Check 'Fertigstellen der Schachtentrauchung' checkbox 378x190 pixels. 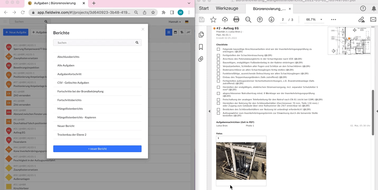click(218, 55)
